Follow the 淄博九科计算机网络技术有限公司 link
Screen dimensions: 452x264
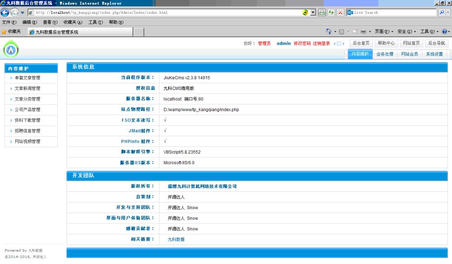coord(202,186)
